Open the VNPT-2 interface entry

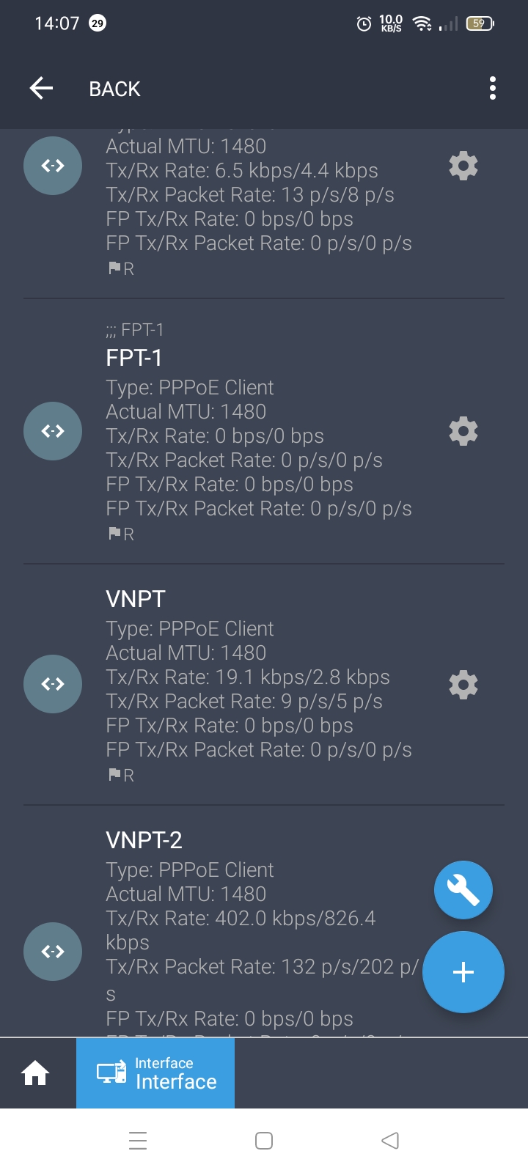coord(144,840)
